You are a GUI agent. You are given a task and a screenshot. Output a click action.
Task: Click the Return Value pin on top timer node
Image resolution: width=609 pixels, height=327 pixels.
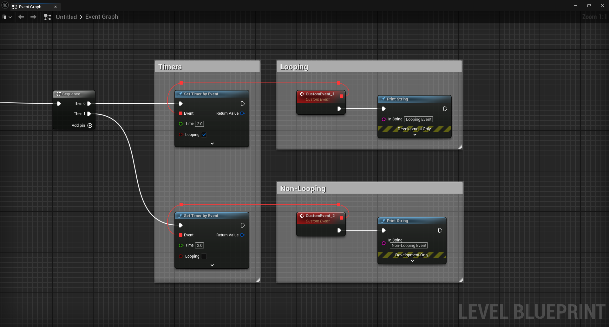[x=242, y=113]
